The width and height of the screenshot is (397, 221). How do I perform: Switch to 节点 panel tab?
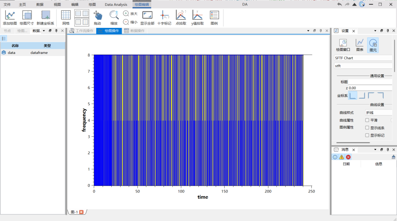click(7, 31)
